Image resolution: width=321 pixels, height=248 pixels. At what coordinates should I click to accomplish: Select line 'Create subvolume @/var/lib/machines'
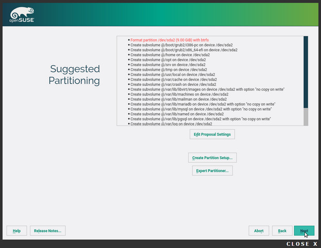click(179, 95)
